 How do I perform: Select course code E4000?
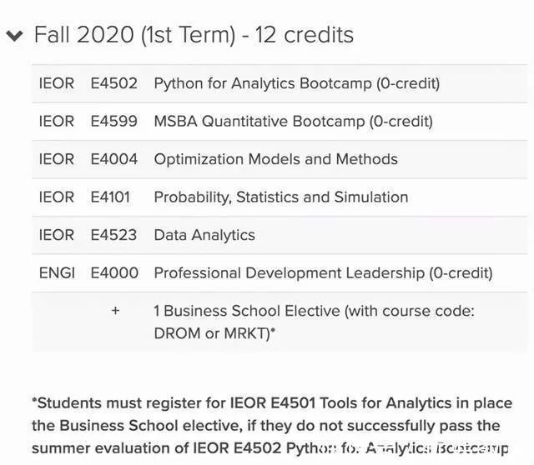click(114, 272)
